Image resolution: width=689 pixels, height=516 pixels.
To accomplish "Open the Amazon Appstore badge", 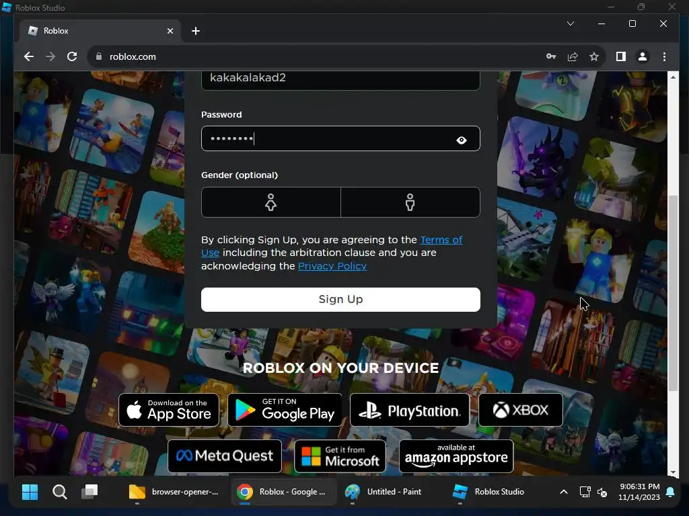I will pos(456,456).
